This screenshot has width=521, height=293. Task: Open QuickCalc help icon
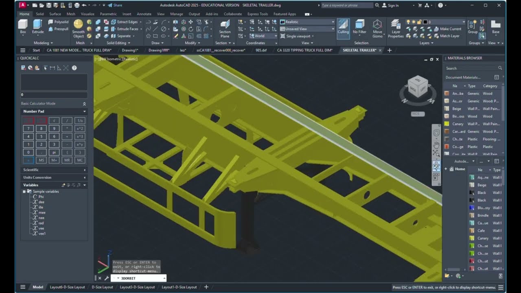coord(74,68)
